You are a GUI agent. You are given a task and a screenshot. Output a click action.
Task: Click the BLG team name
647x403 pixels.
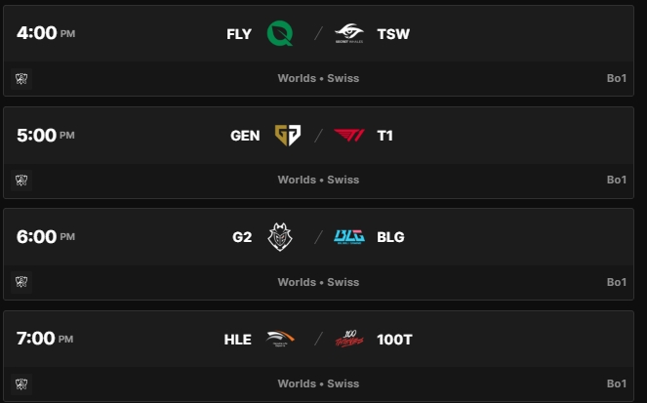[x=390, y=237]
